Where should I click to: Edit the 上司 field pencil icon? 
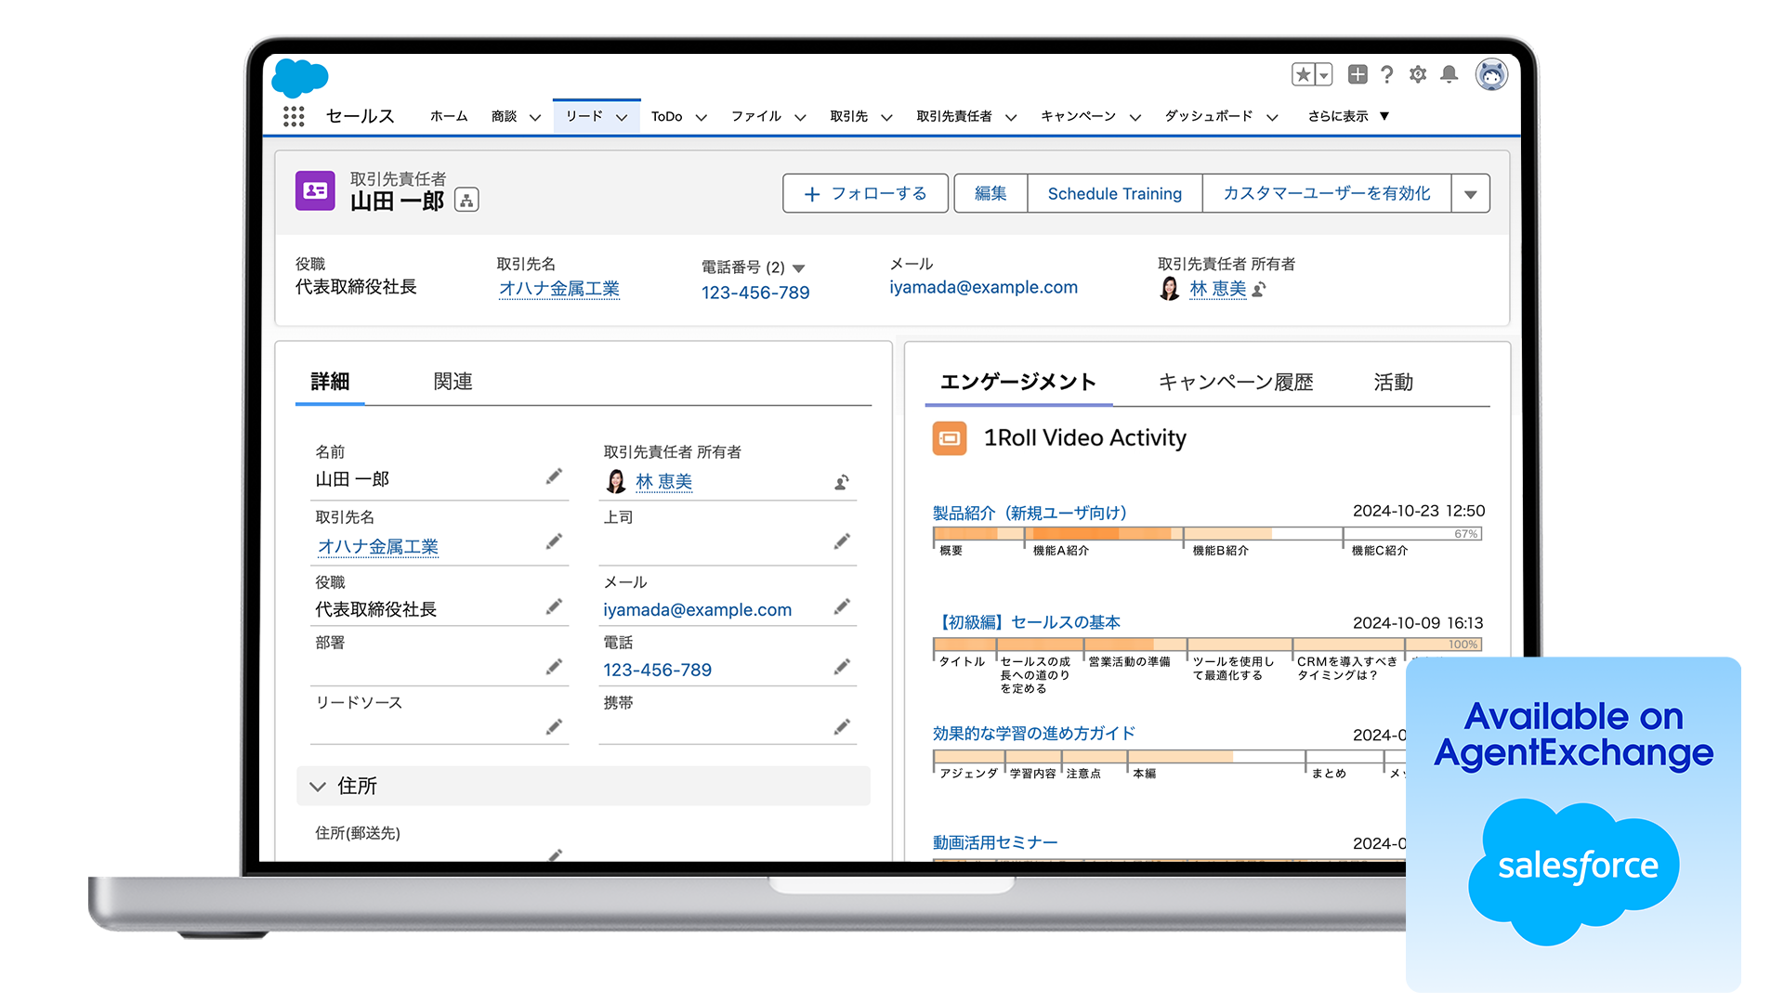pos(842,541)
